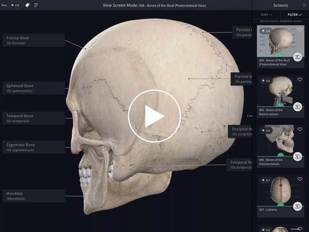The width and height of the screenshot is (309, 232).
Task: Favorite the 004 Bones of the Skull screen
Action: (300, 30)
